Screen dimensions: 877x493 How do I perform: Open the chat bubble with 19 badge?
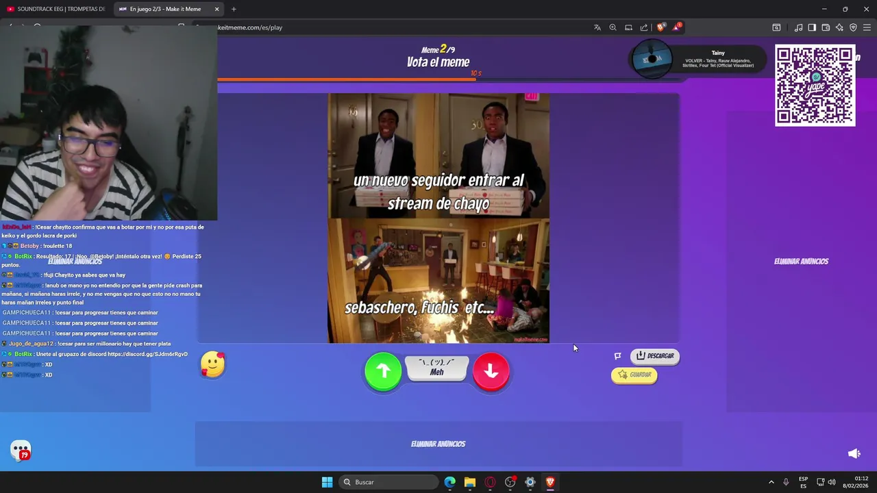pos(21,451)
